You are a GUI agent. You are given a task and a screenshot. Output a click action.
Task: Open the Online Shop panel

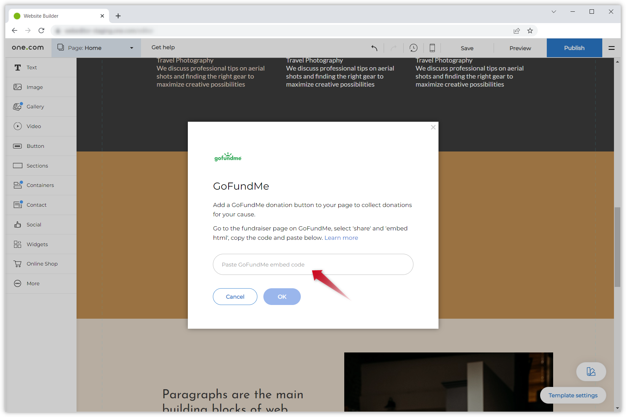click(x=42, y=264)
